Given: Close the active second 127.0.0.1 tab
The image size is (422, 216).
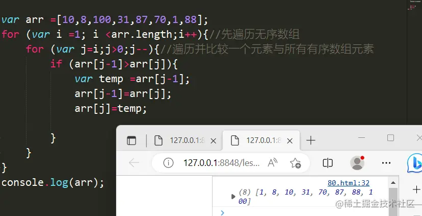Looking at the screenshot, I should point(290,141).
